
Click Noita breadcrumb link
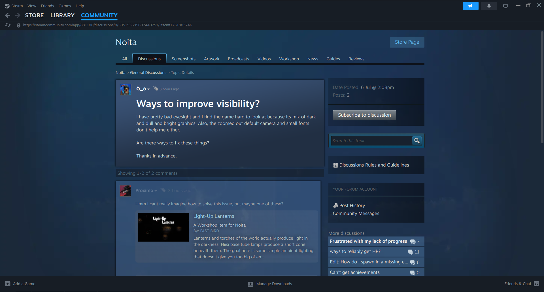coord(120,73)
